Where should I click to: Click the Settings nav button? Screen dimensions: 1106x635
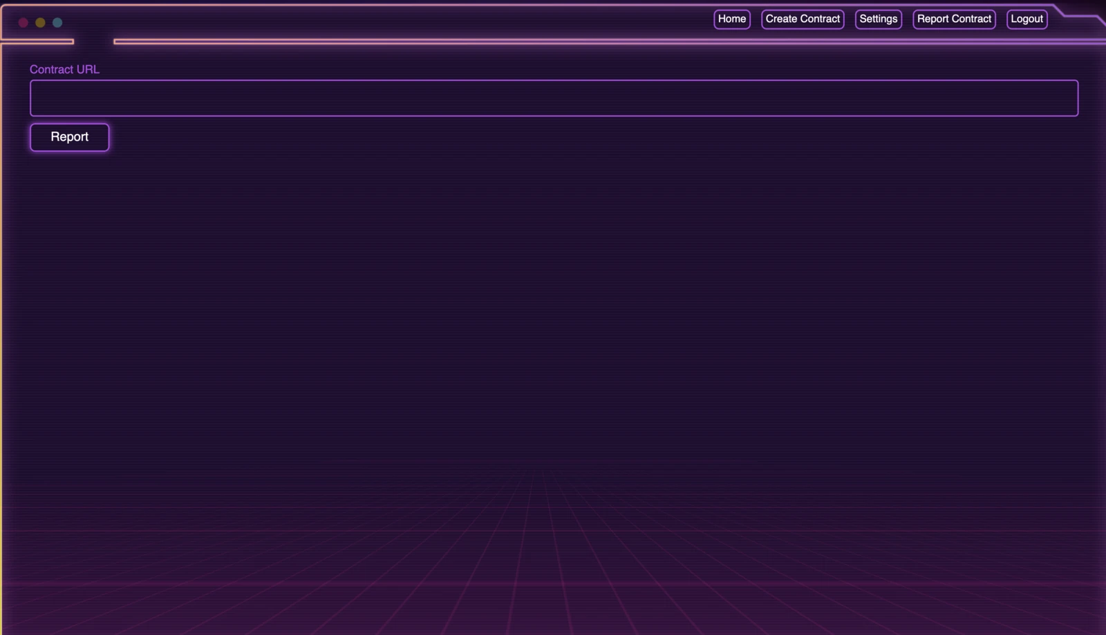pos(879,19)
